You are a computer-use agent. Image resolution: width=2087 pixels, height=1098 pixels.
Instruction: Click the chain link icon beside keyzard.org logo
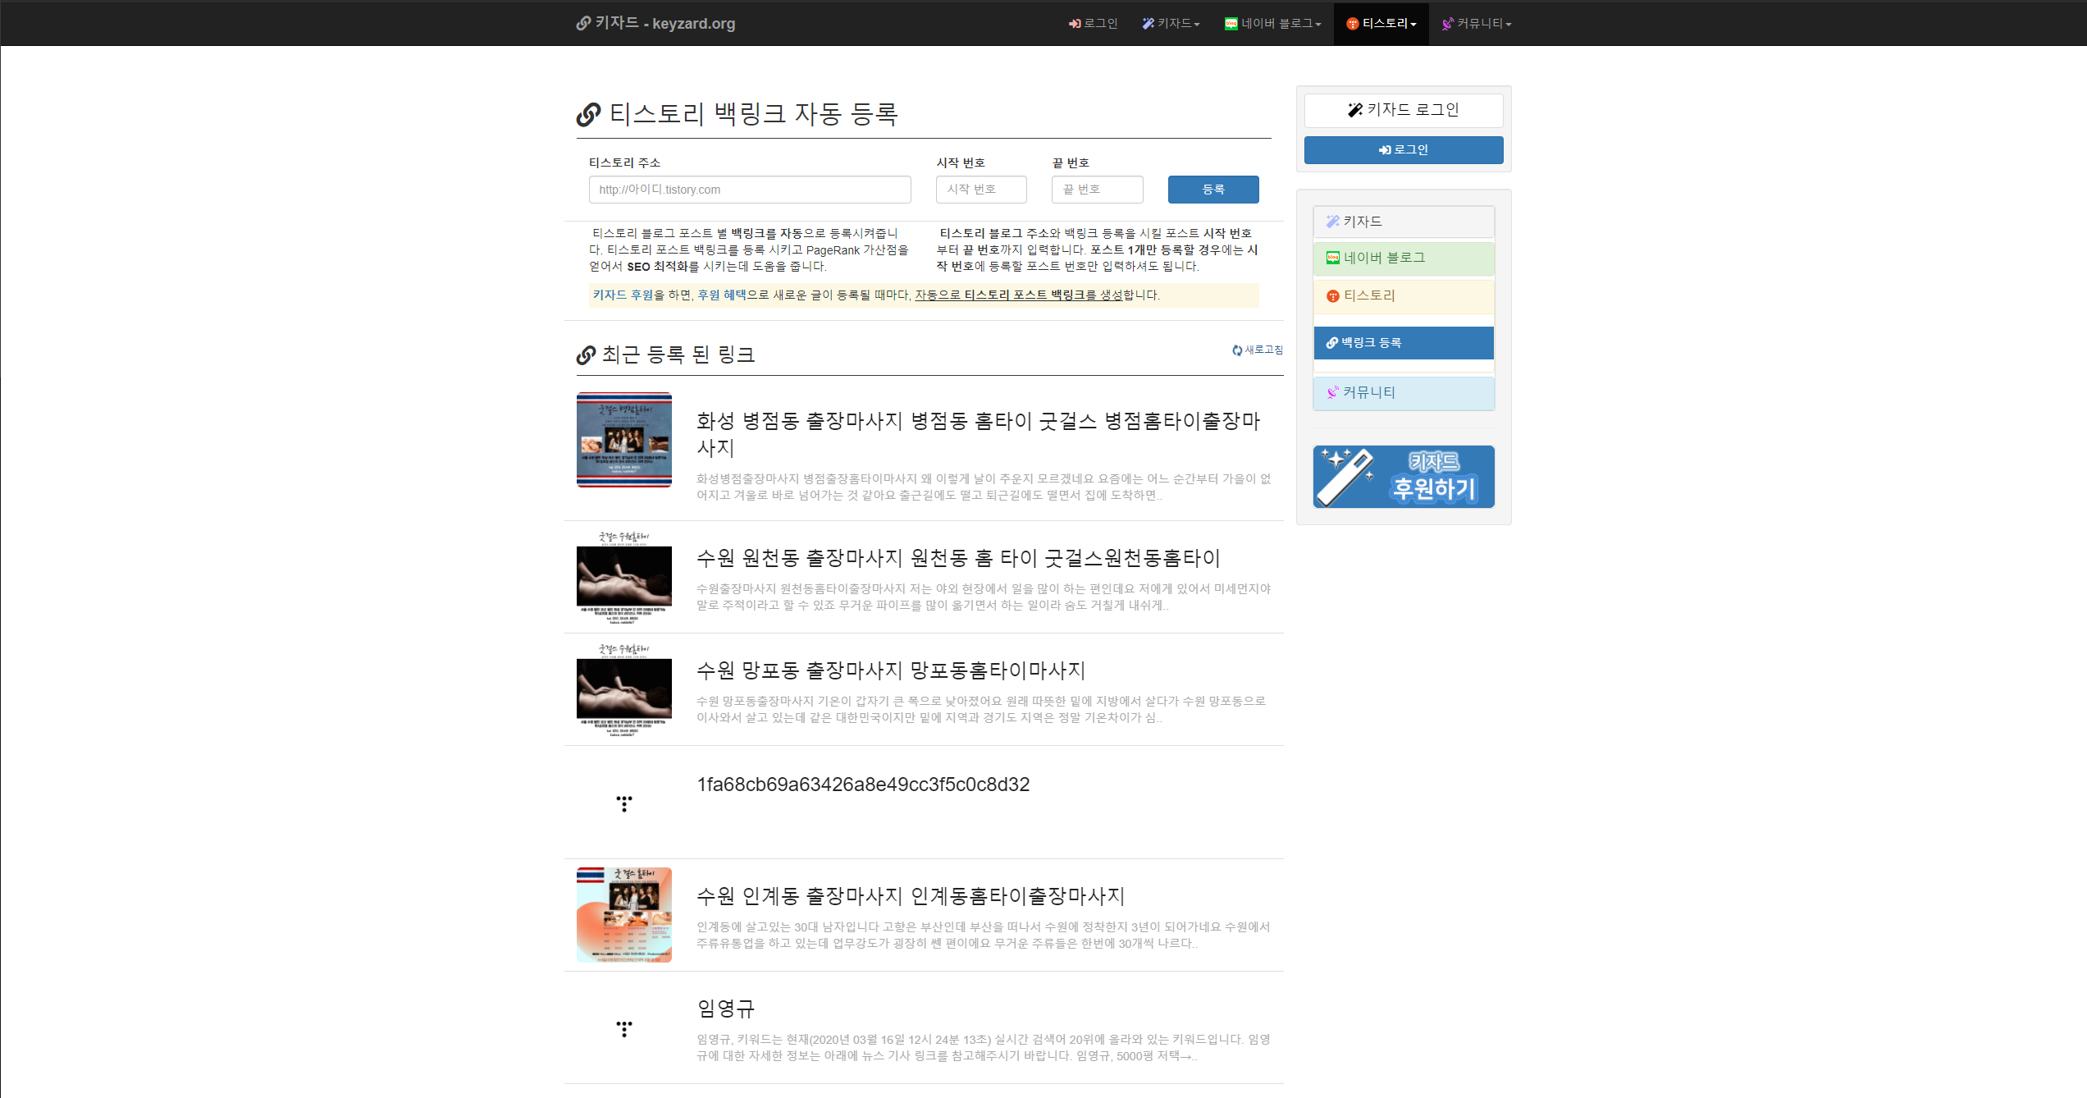(x=583, y=23)
